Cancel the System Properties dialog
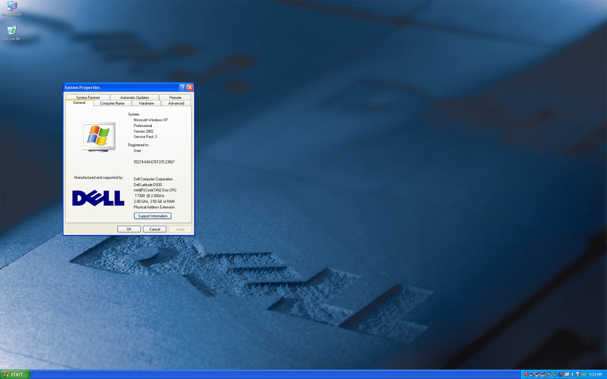 (155, 229)
